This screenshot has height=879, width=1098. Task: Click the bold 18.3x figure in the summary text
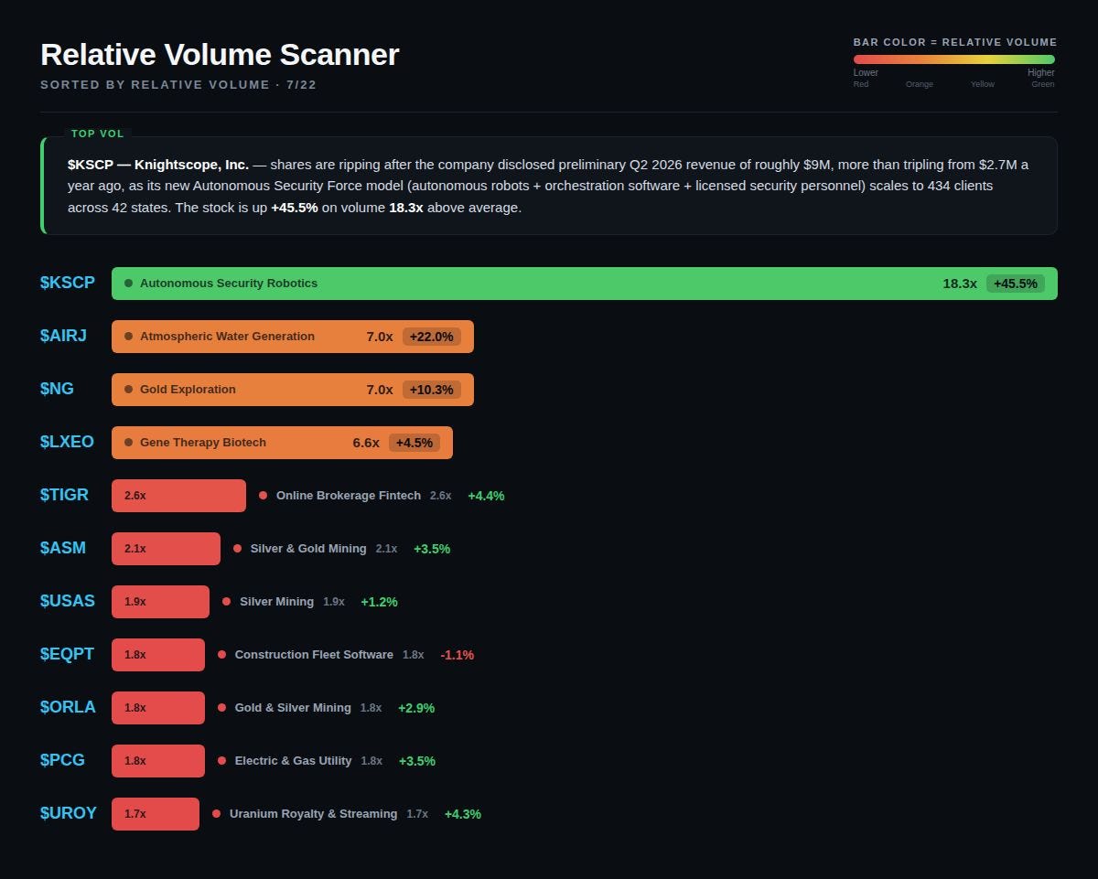405,207
